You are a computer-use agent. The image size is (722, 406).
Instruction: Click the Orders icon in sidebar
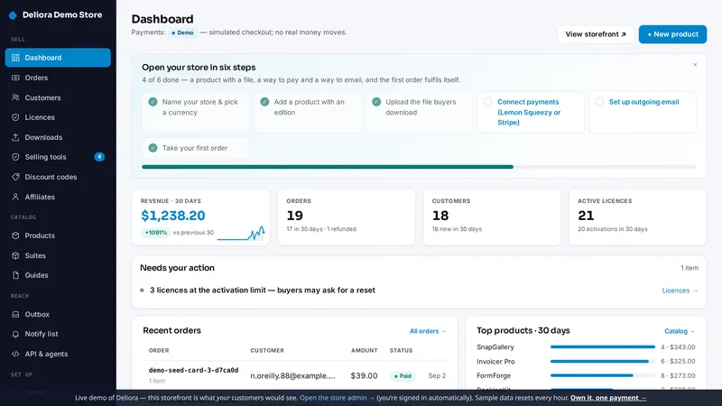[x=15, y=78]
